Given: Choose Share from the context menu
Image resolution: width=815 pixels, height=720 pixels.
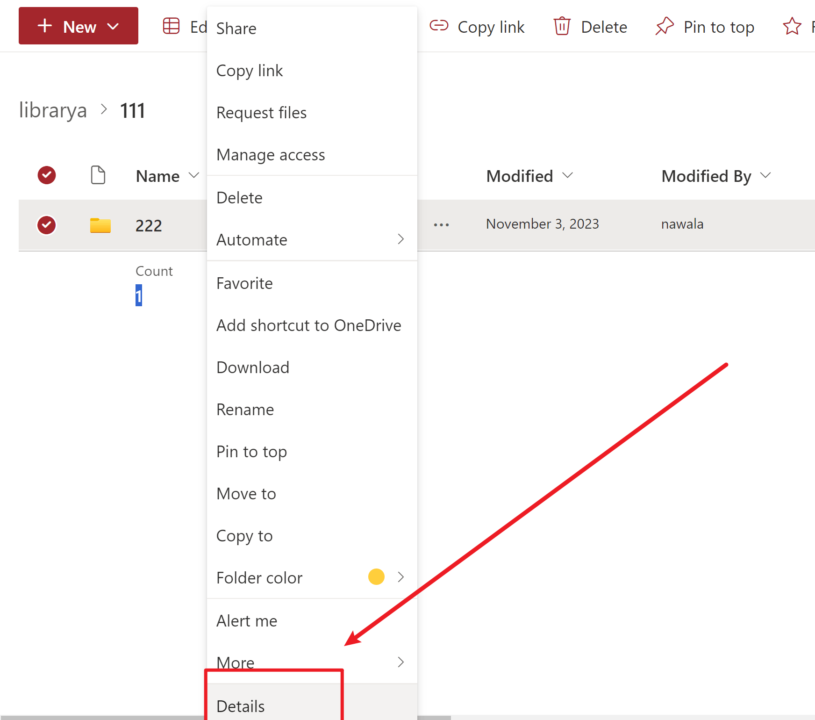Looking at the screenshot, I should (x=312, y=29).
